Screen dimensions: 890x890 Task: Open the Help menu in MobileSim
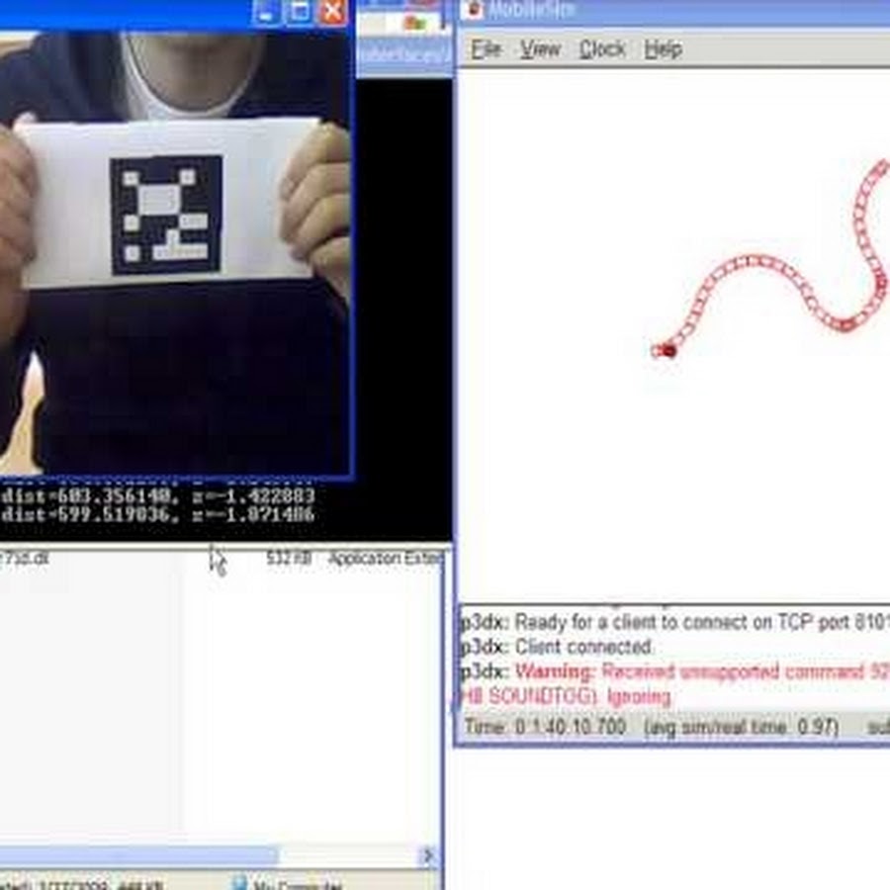(x=663, y=49)
